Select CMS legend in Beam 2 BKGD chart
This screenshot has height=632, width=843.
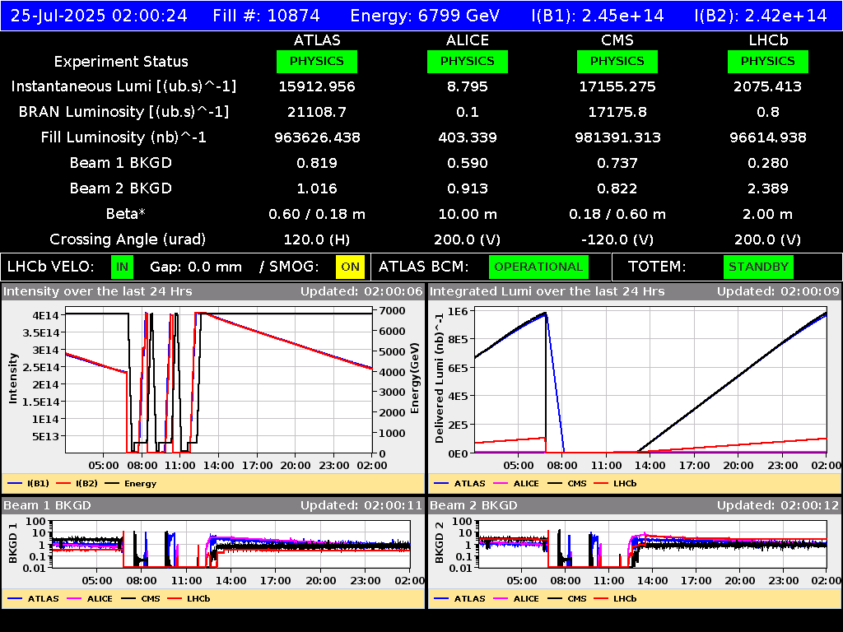[x=567, y=598]
